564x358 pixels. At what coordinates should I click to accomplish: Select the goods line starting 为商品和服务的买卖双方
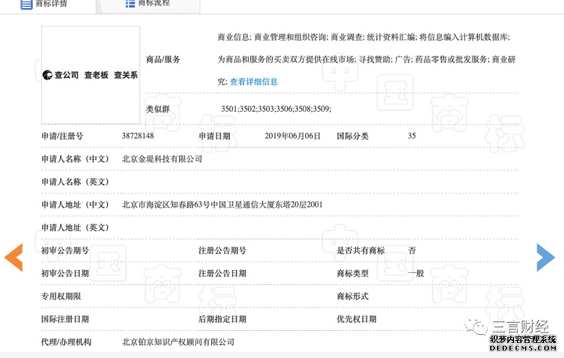coord(366,59)
